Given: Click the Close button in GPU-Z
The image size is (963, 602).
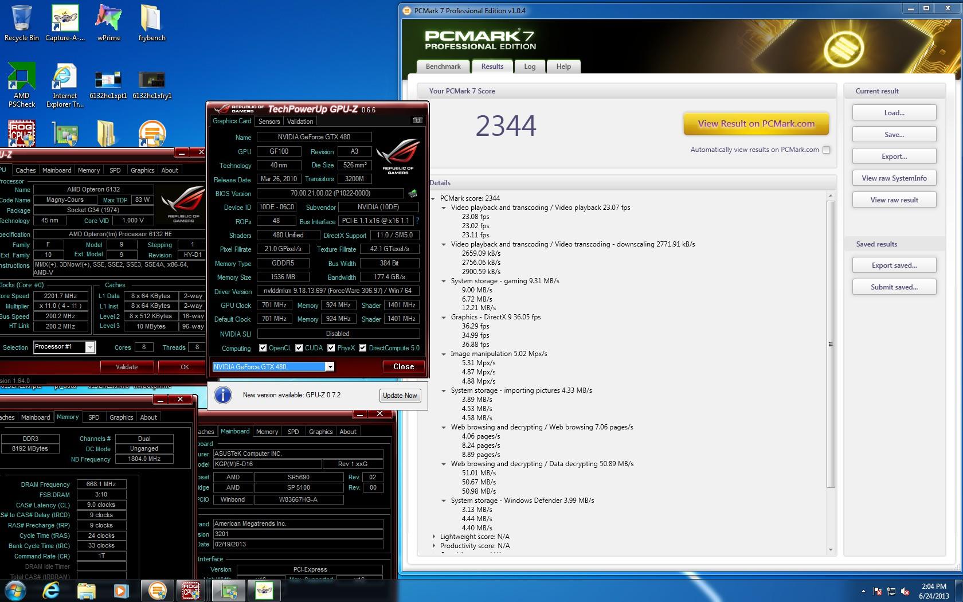Looking at the screenshot, I should 404,366.
